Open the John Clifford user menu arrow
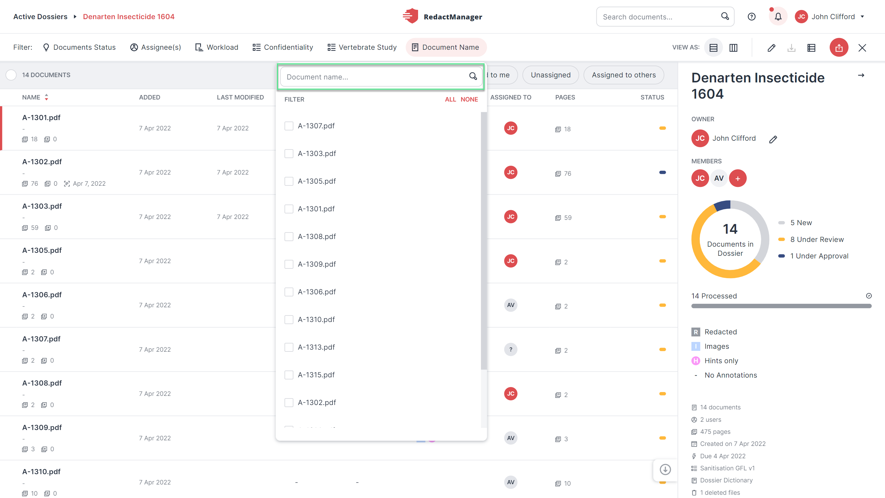 pyautogui.click(x=862, y=16)
